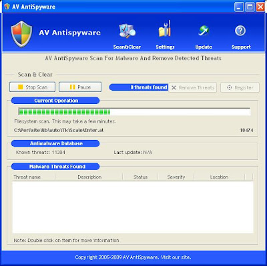
Task: Click the Settings label
Action: (x=165, y=47)
